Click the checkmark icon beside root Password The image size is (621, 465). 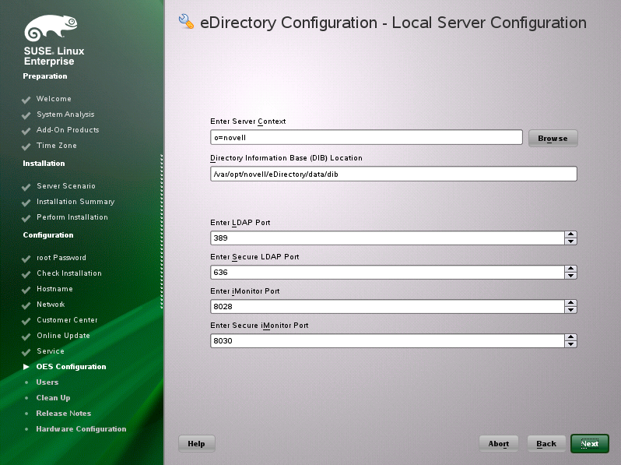26,259
